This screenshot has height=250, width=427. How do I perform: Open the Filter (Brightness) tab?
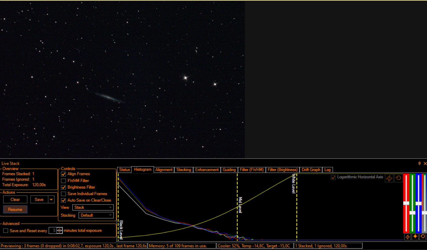pos(282,170)
